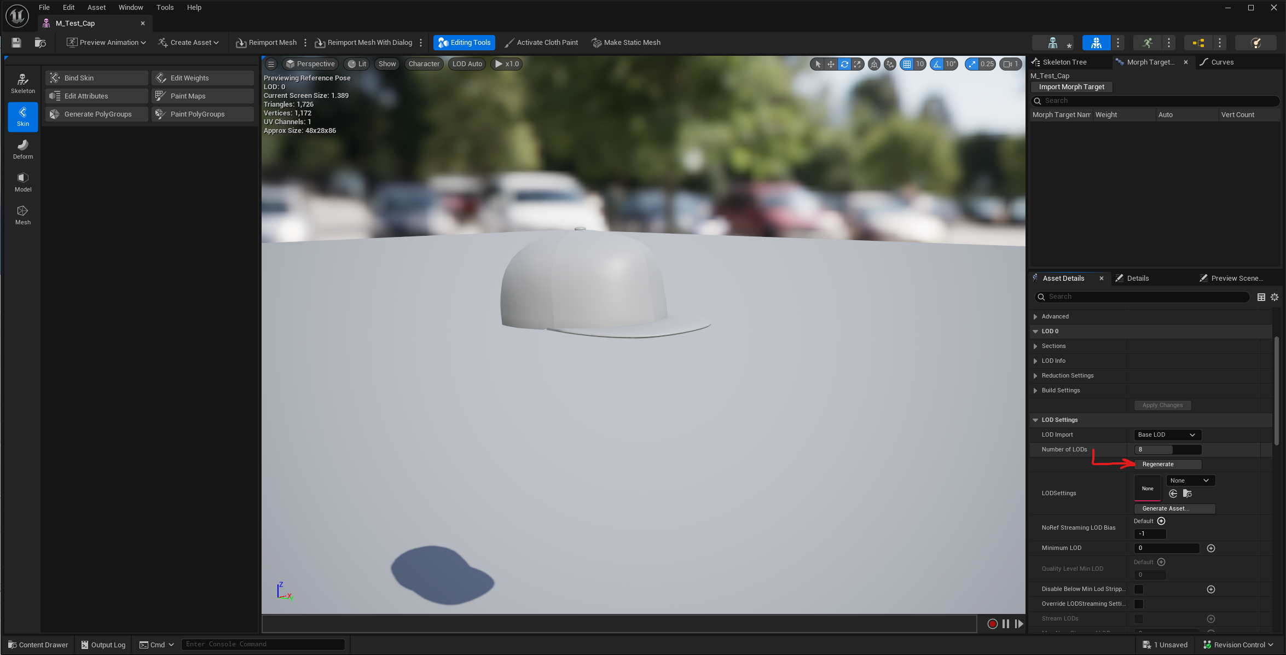The image size is (1286, 655).
Task: Click the record button below the viewport
Action: [992, 624]
